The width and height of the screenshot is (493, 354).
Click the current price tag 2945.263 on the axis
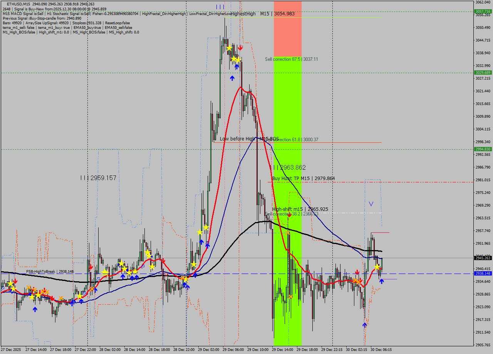point(482,258)
